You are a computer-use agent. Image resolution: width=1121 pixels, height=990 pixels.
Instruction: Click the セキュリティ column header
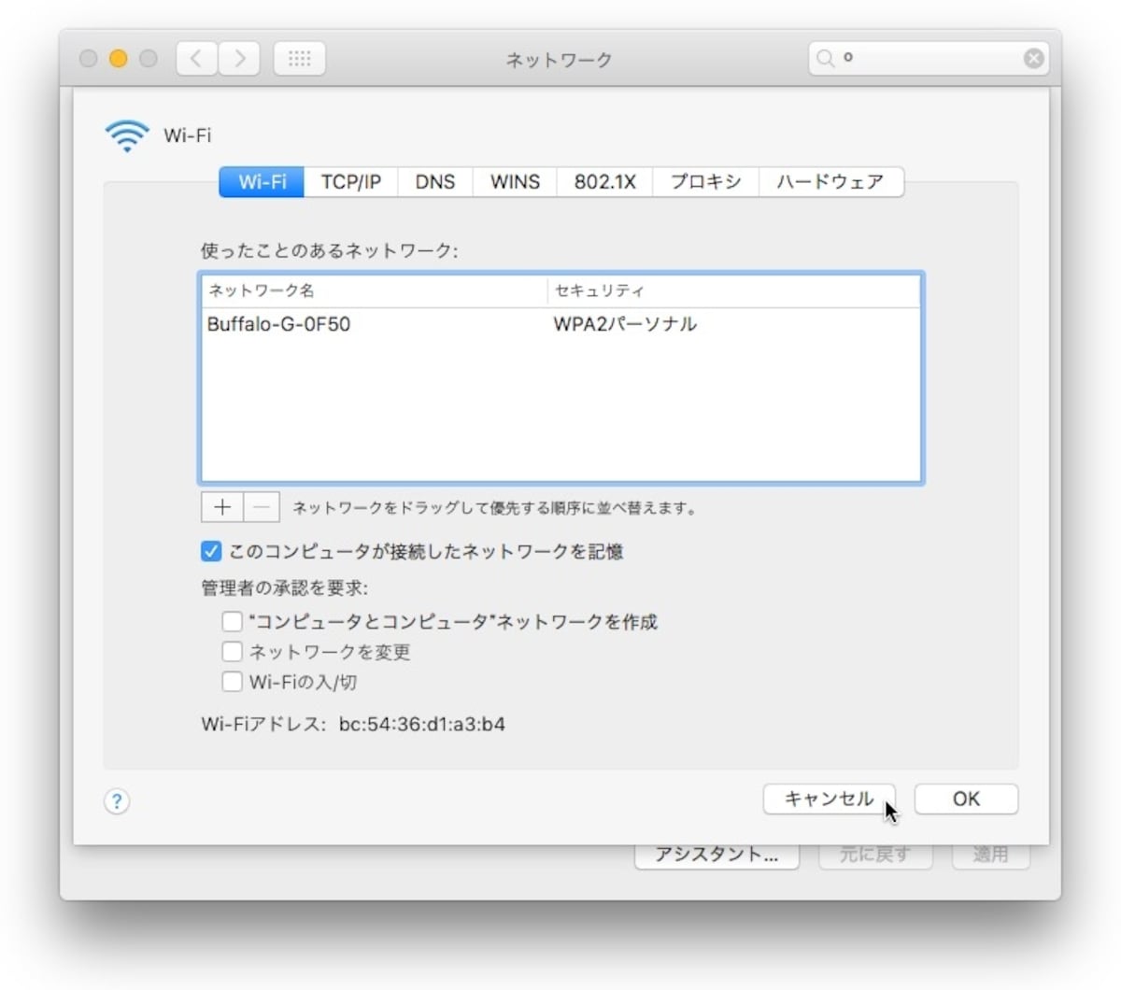(x=734, y=290)
